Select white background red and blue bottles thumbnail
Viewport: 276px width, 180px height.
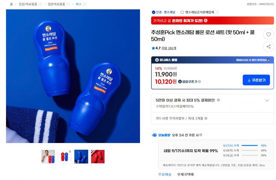[65, 157]
